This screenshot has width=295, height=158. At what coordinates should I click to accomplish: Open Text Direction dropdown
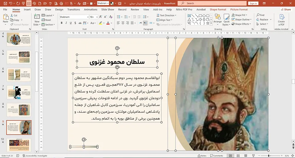coord(166,15)
